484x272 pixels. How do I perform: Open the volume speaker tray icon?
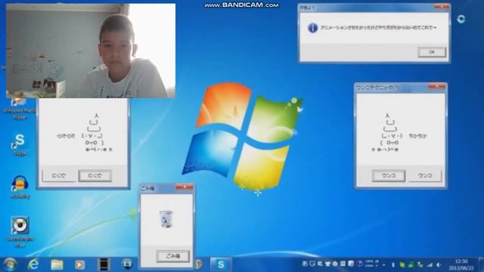(439, 265)
